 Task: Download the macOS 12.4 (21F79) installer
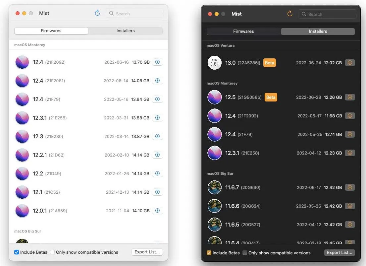tap(350, 134)
